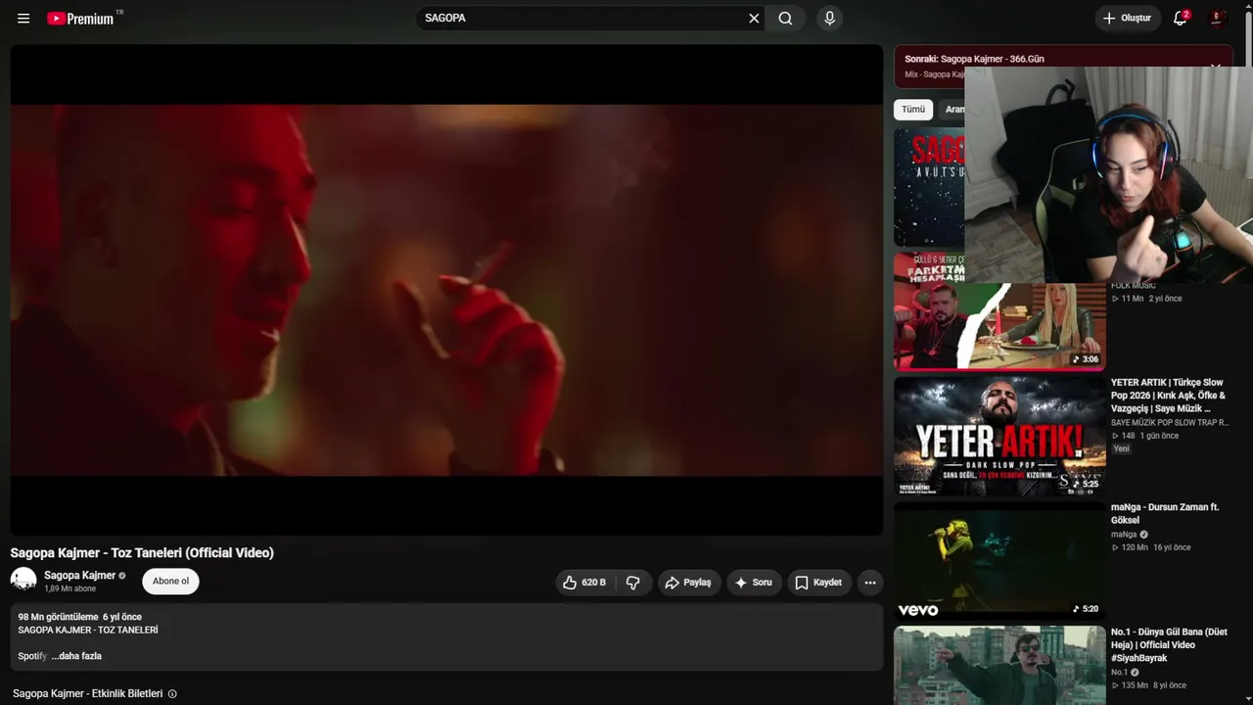Click the 1,89 Mn abone text
1253x705 pixels.
(70, 588)
